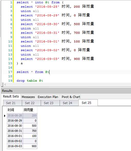Select the 2016-09-03 date cell
131x151 pixels.
coord(15,146)
